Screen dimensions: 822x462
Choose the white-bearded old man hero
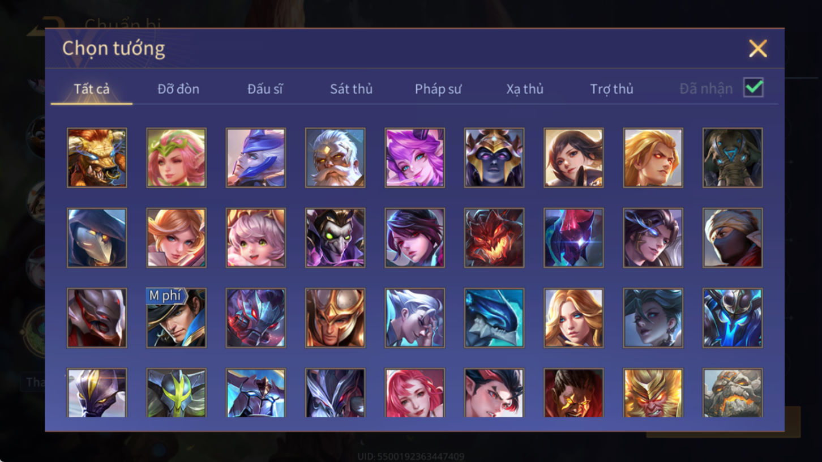click(x=335, y=157)
